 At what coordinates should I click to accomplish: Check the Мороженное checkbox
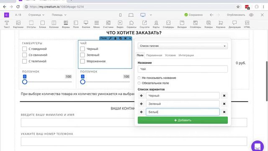pyautogui.click(x=82, y=61)
